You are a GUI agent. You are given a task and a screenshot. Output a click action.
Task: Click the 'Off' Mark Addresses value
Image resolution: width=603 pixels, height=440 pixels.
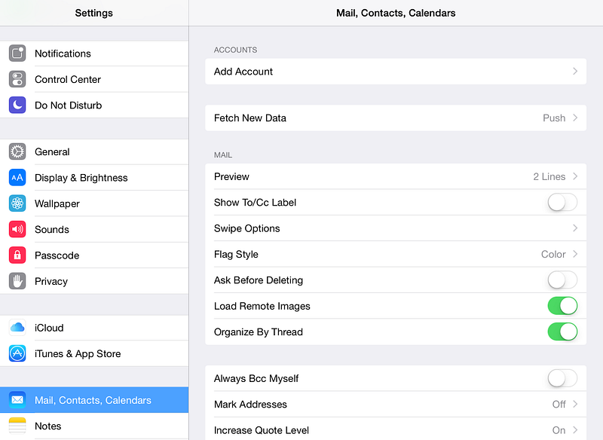559,405
